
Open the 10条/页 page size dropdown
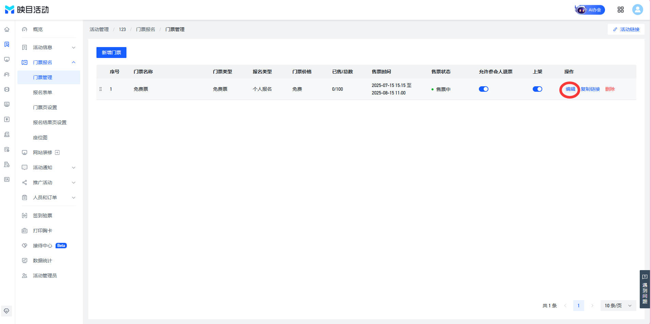[x=618, y=306]
